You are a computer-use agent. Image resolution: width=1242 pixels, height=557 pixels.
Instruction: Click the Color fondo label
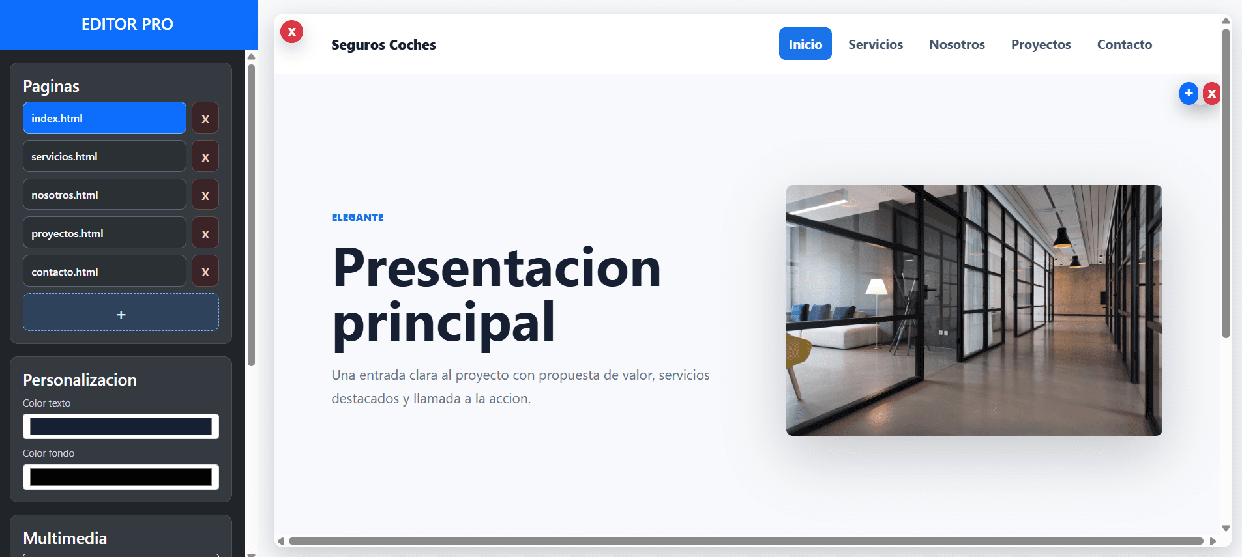(48, 453)
